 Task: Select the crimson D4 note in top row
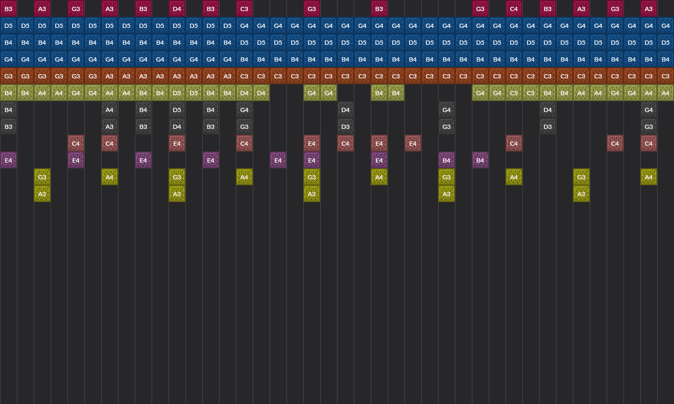tap(177, 9)
